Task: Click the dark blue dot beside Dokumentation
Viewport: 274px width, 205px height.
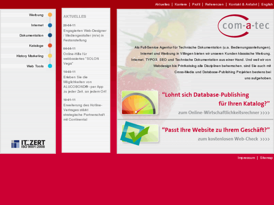Action: click(50, 35)
